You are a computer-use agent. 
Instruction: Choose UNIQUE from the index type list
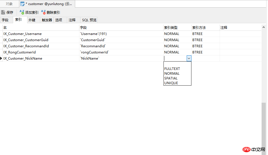tap(177, 83)
